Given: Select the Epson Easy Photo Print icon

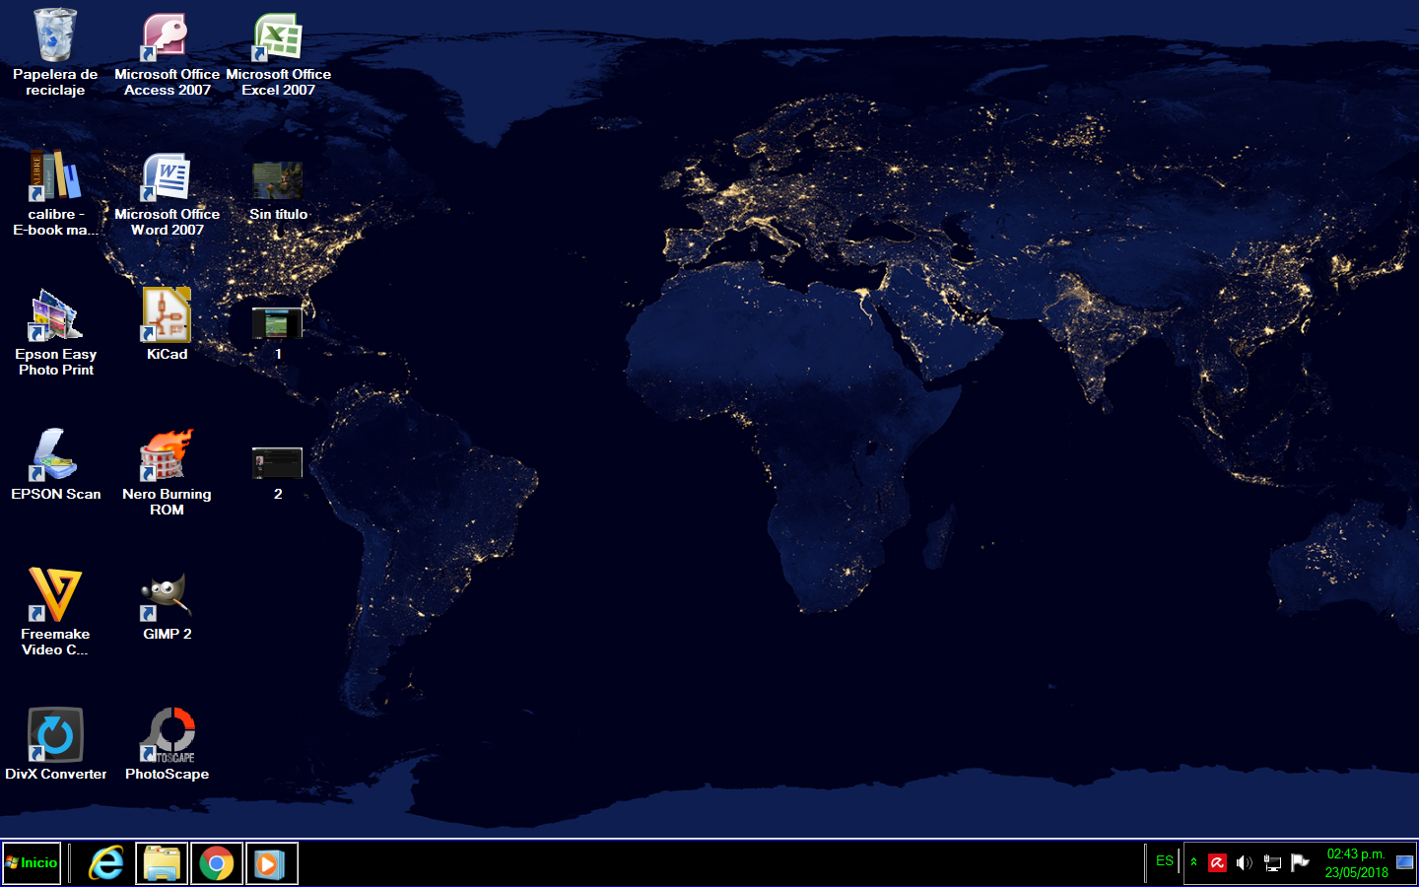Looking at the screenshot, I should pos(55,332).
